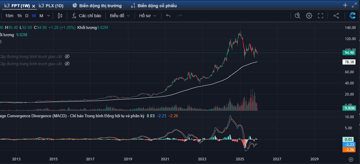Show the first hidden moving average indicator
The image size is (360, 164).
coord(67,56)
